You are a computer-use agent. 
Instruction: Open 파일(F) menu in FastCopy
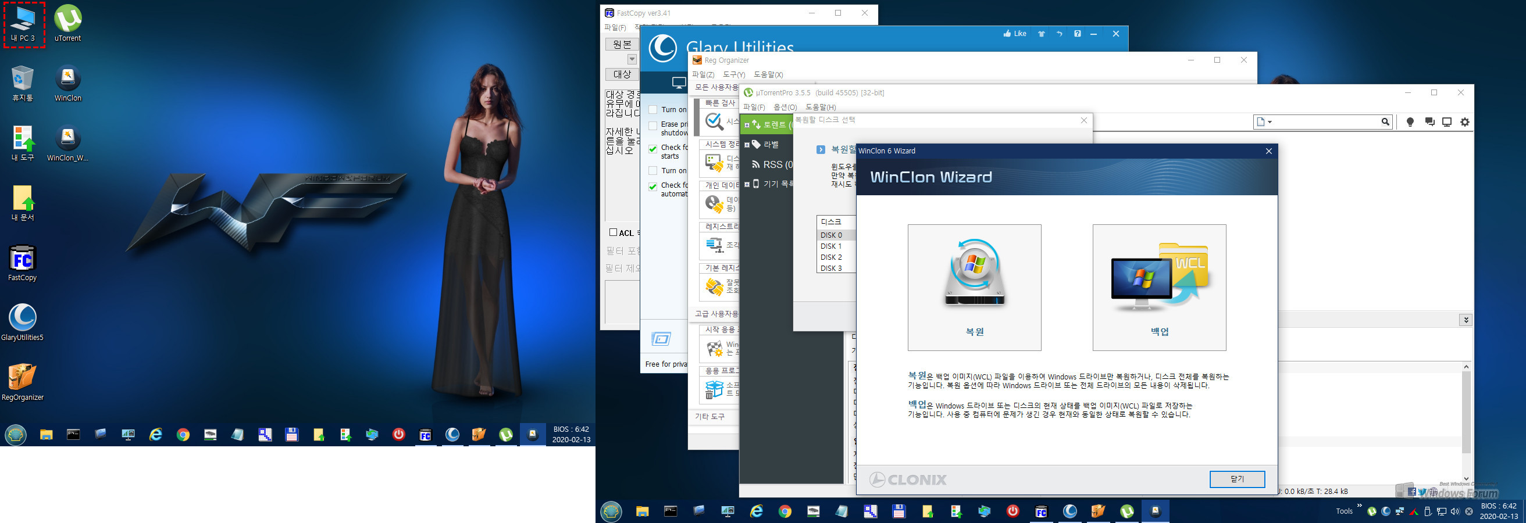pyautogui.click(x=615, y=27)
